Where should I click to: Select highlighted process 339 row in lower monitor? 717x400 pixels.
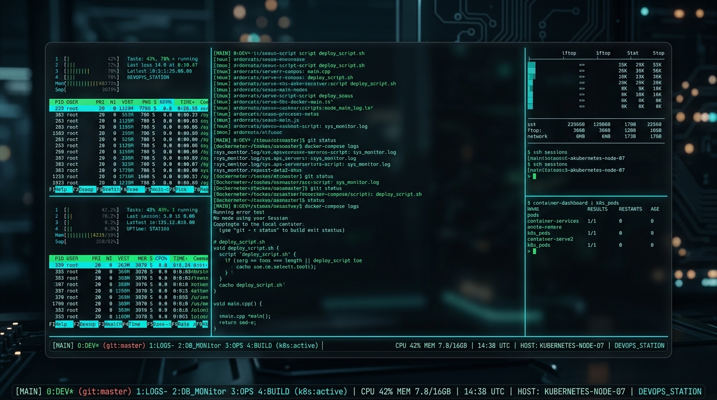129,265
